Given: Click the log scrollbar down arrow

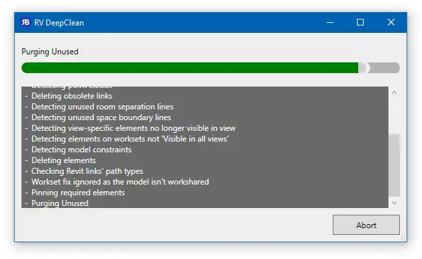Looking at the screenshot, I should 394,203.
